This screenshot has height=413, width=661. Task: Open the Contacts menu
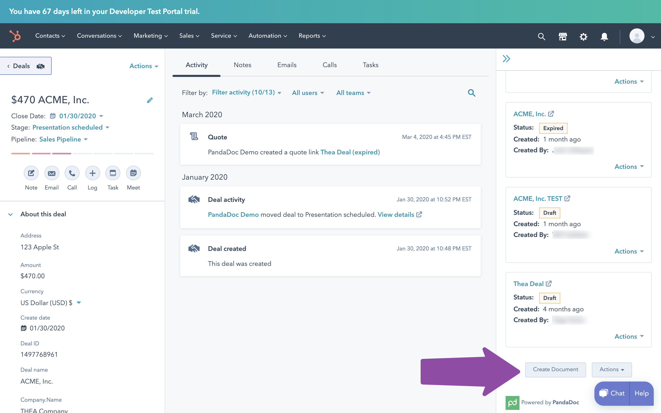(x=50, y=36)
